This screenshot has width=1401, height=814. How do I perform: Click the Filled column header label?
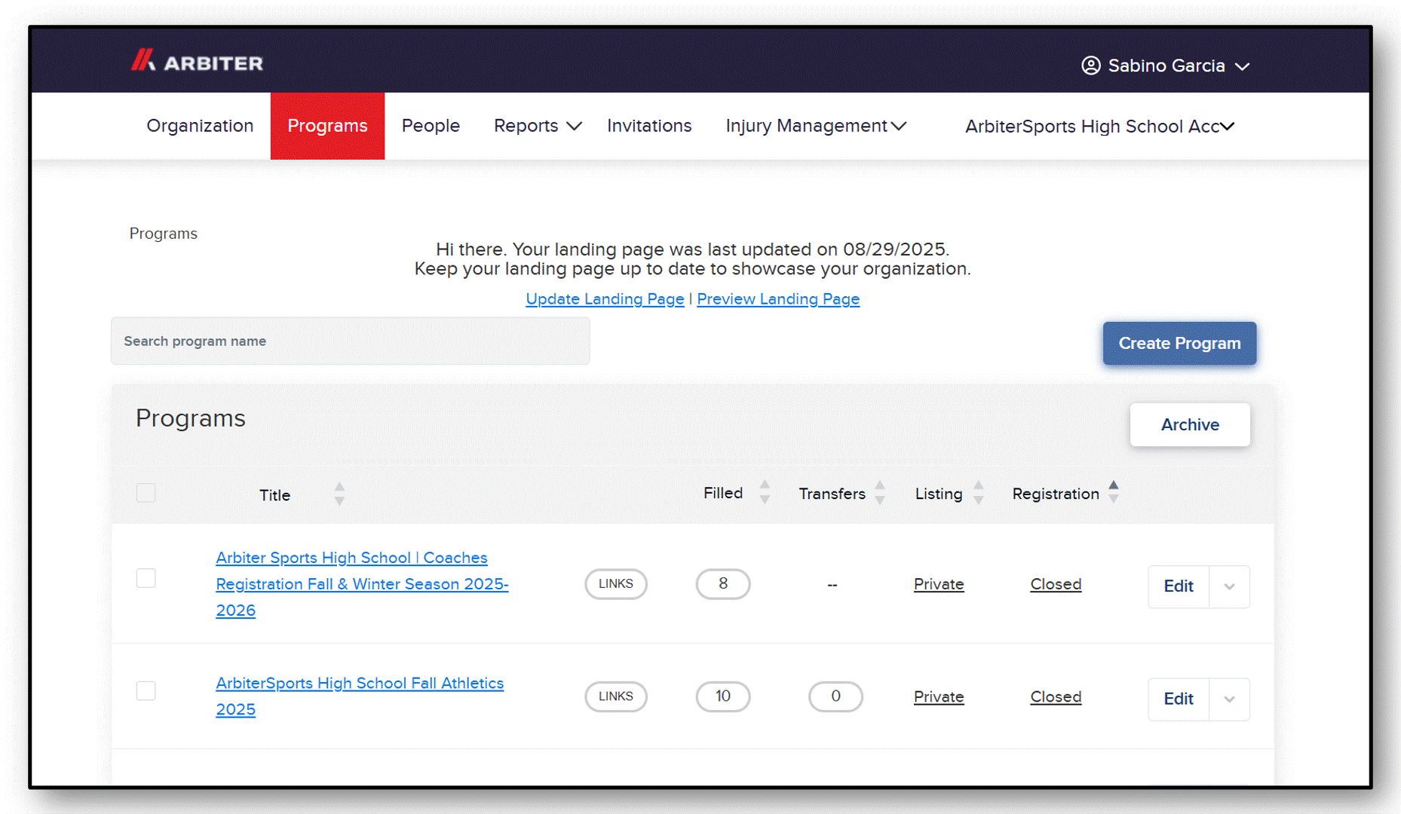(x=723, y=493)
